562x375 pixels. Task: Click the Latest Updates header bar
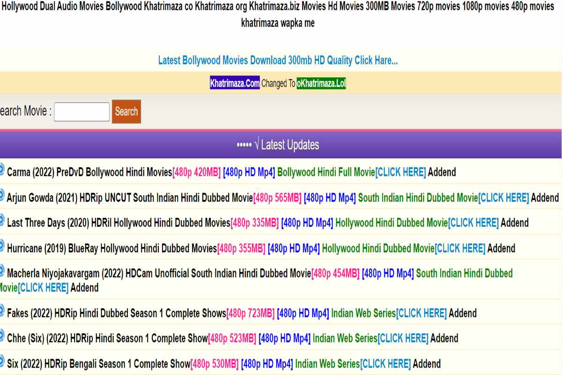pyautogui.click(x=281, y=145)
